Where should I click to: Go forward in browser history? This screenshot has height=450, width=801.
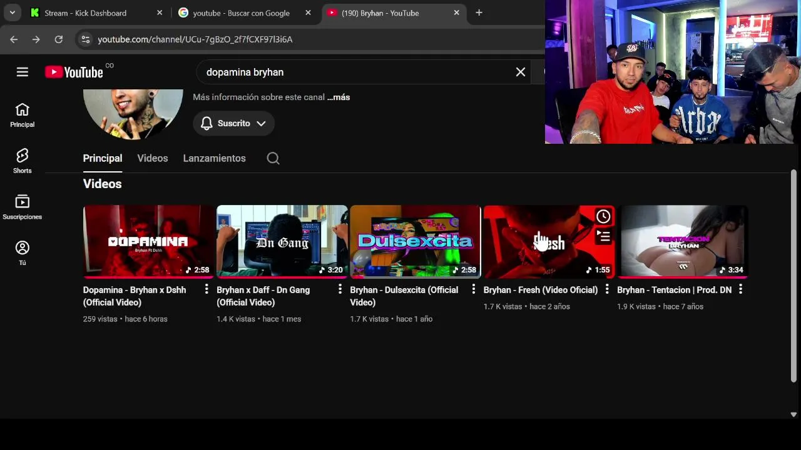(x=36, y=39)
